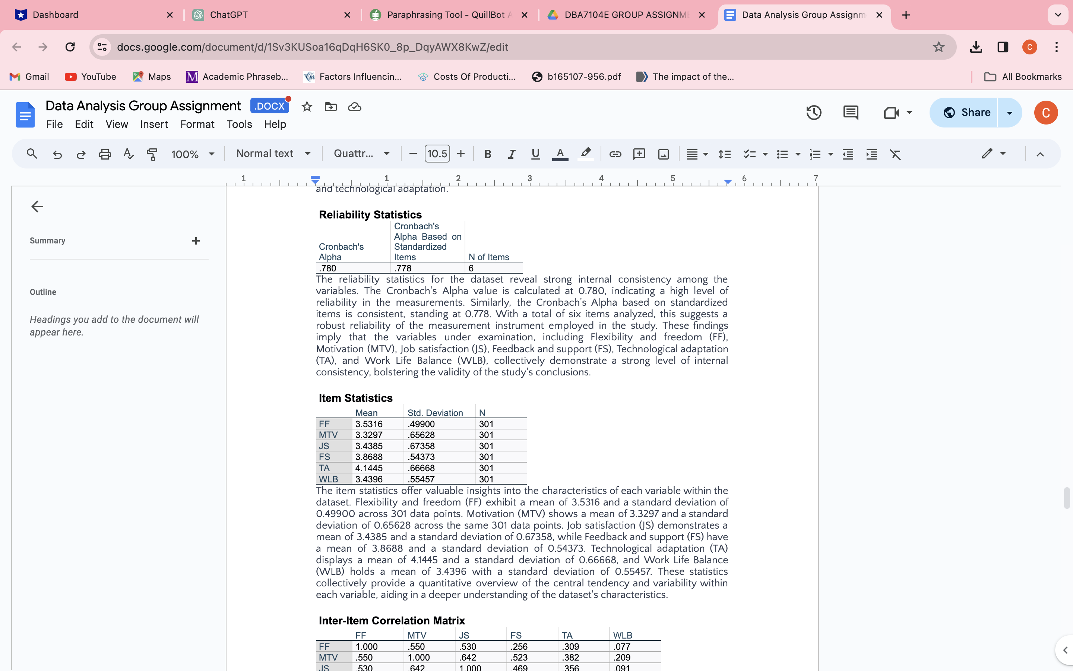Open version history

pos(814,112)
